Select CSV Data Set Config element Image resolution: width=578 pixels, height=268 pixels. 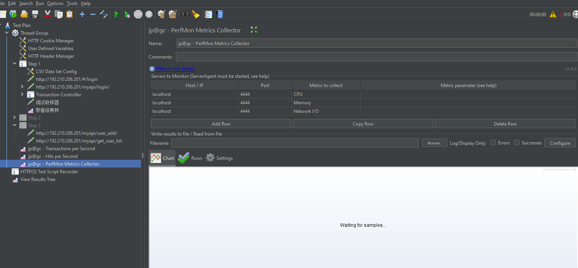point(56,71)
